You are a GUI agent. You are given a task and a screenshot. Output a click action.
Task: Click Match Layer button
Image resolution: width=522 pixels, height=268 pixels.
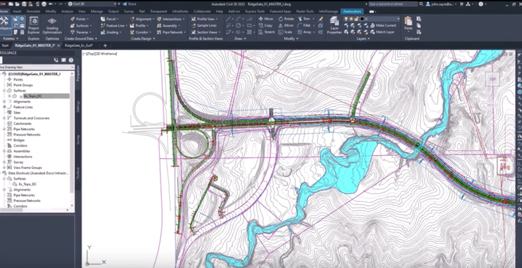coord(382,33)
